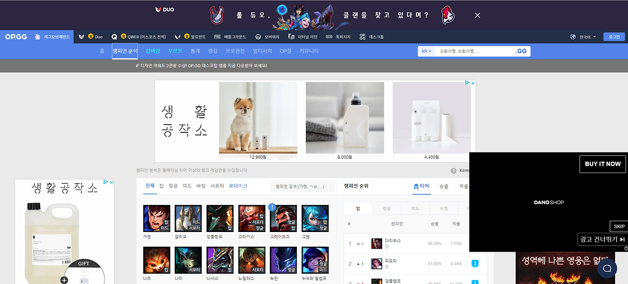Open the 데스크톱 app page
The height and width of the screenshot is (284, 628).
pos(371,37)
